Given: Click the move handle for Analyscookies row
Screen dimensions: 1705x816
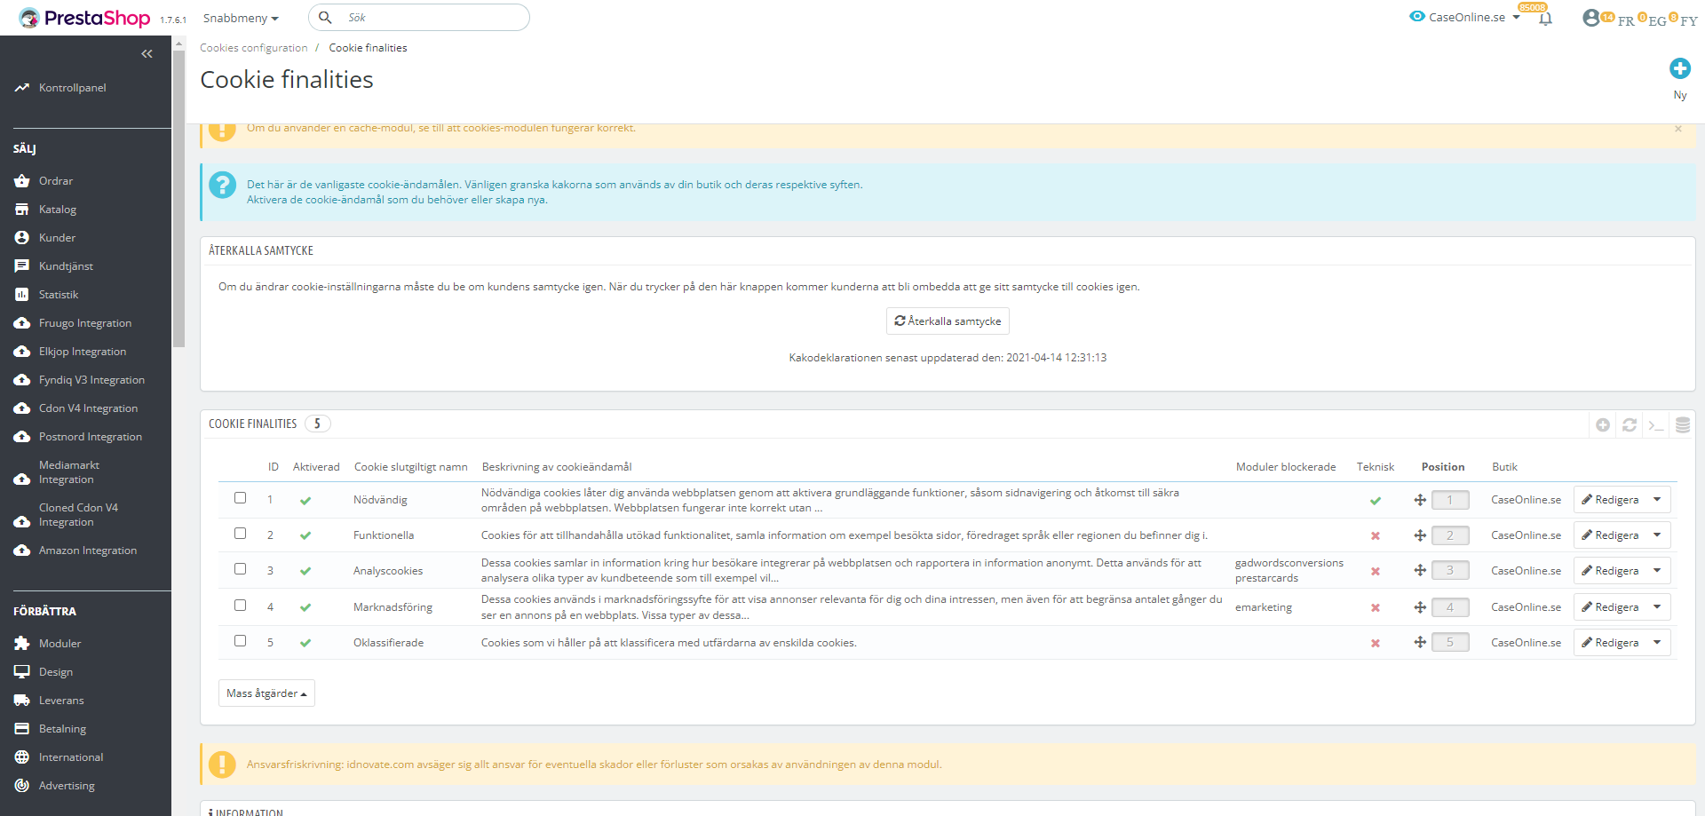Looking at the screenshot, I should [1420, 571].
